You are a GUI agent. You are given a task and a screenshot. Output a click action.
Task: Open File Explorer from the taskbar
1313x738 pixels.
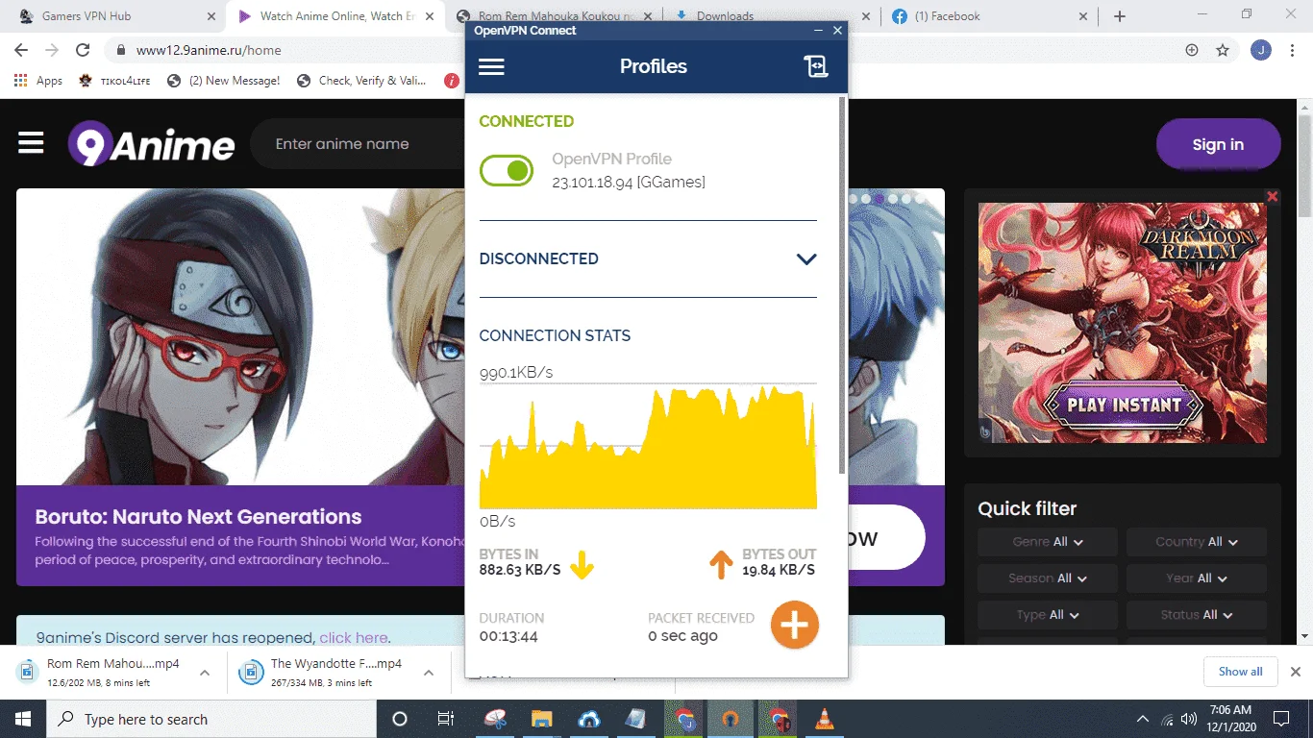[542, 719]
